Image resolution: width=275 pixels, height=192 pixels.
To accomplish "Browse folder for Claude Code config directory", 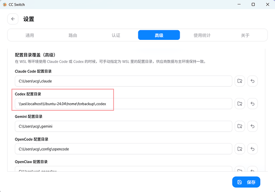I will (x=240, y=81).
